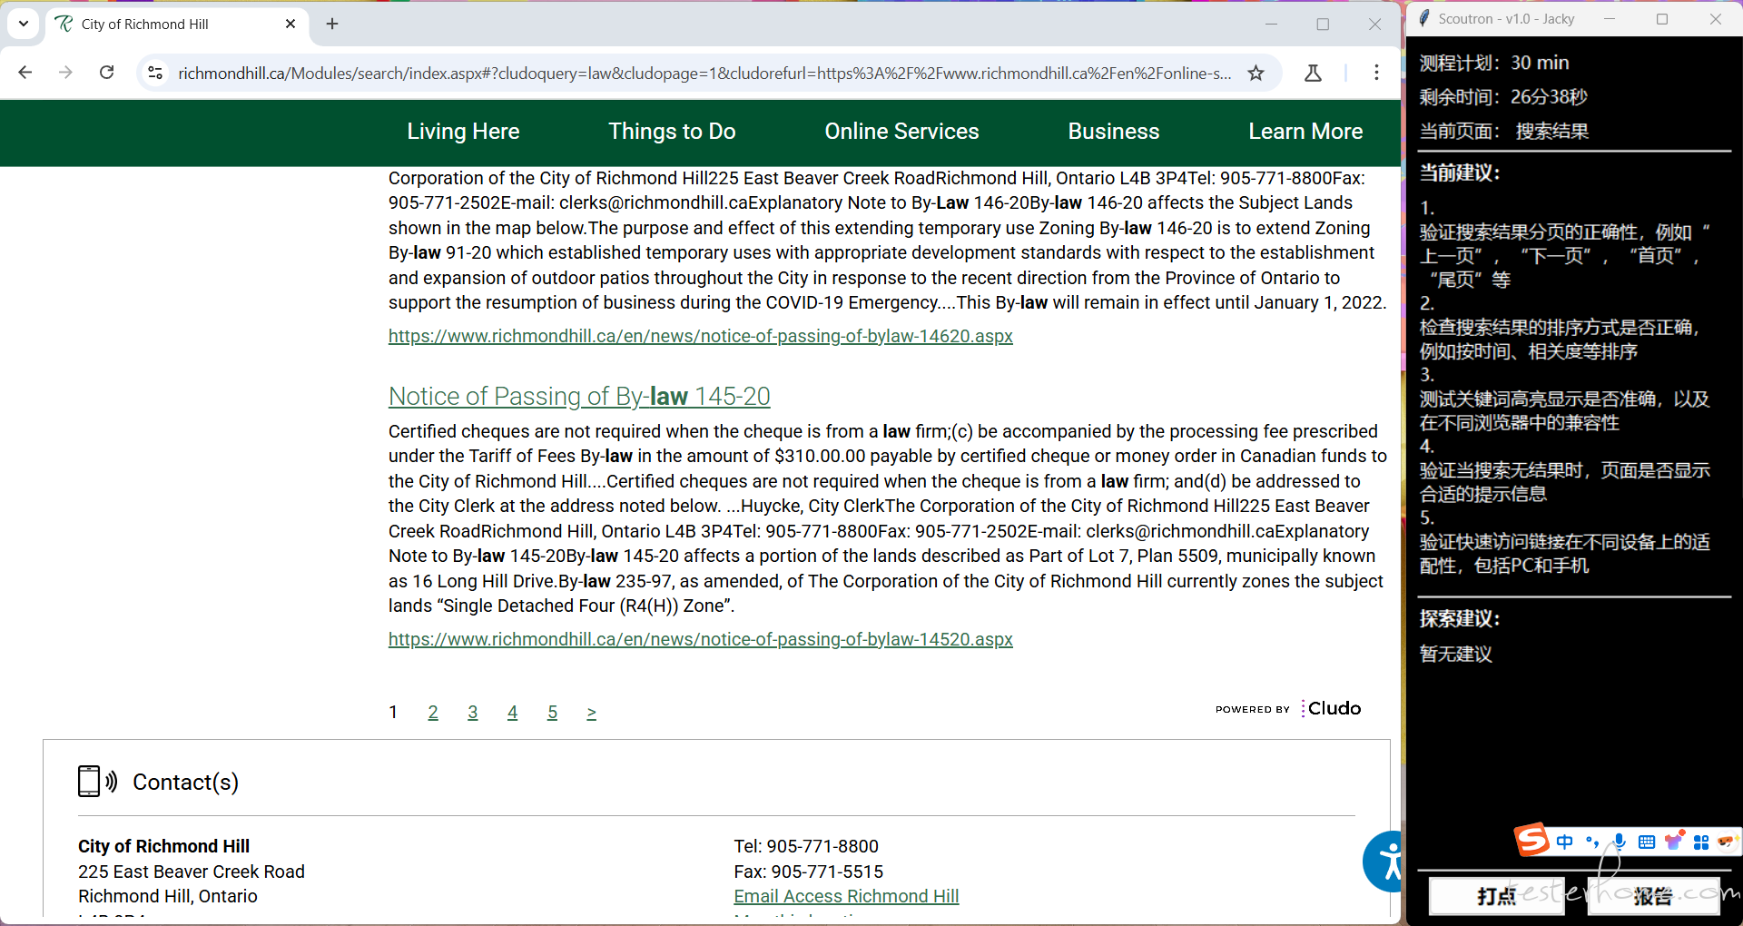Open a new browser tab

click(x=332, y=24)
